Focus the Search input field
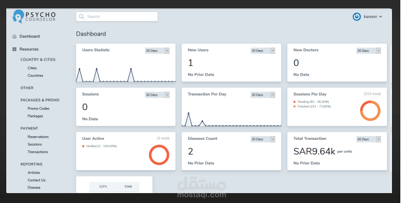Image resolution: width=404 pixels, height=203 pixels. (117, 17)
